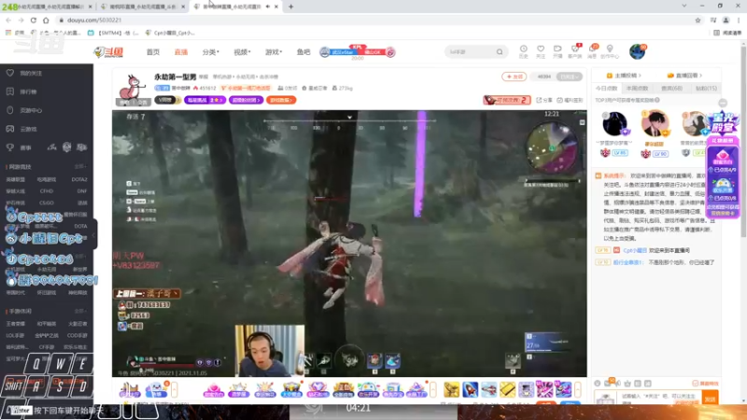Click the orange 发送 send button

[711, 399]
